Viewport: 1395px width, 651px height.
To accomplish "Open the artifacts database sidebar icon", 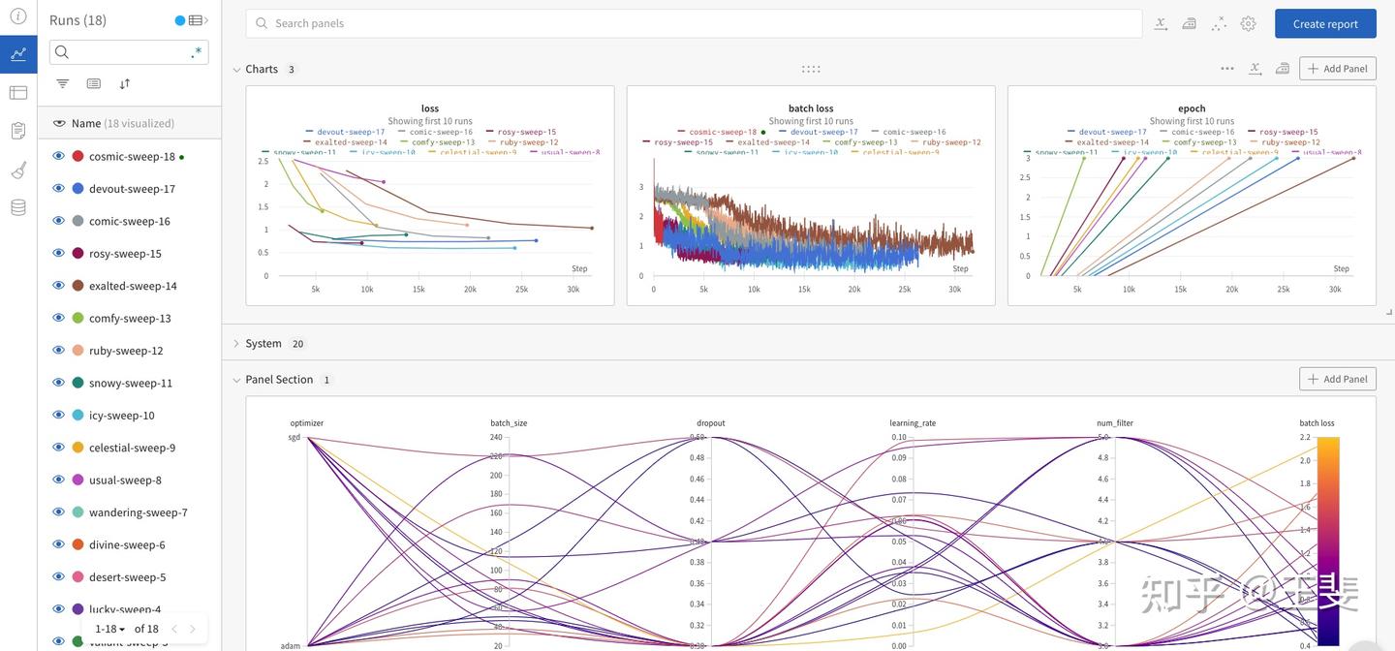I will click(x=17, y=207).
